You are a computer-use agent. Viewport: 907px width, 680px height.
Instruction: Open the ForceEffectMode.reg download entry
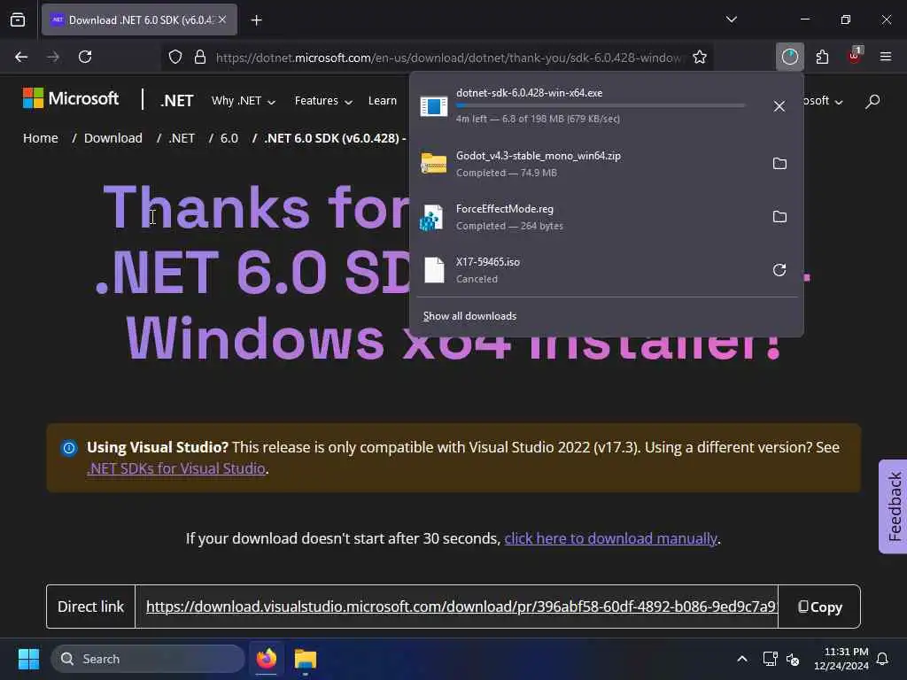[587, 217]
